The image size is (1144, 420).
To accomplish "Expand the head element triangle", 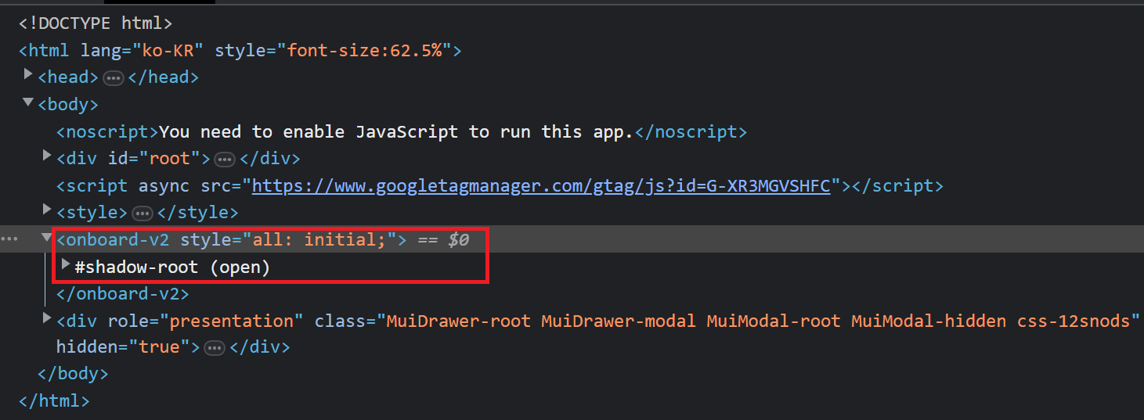I will pos(29,74).
